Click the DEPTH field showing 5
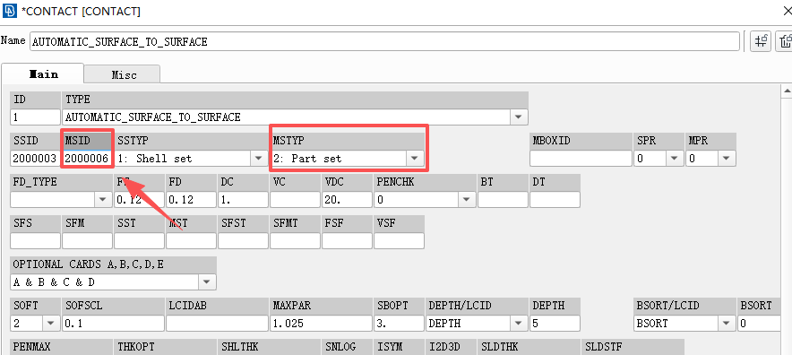Screen dimensions: 792x355 click(555, 323)
